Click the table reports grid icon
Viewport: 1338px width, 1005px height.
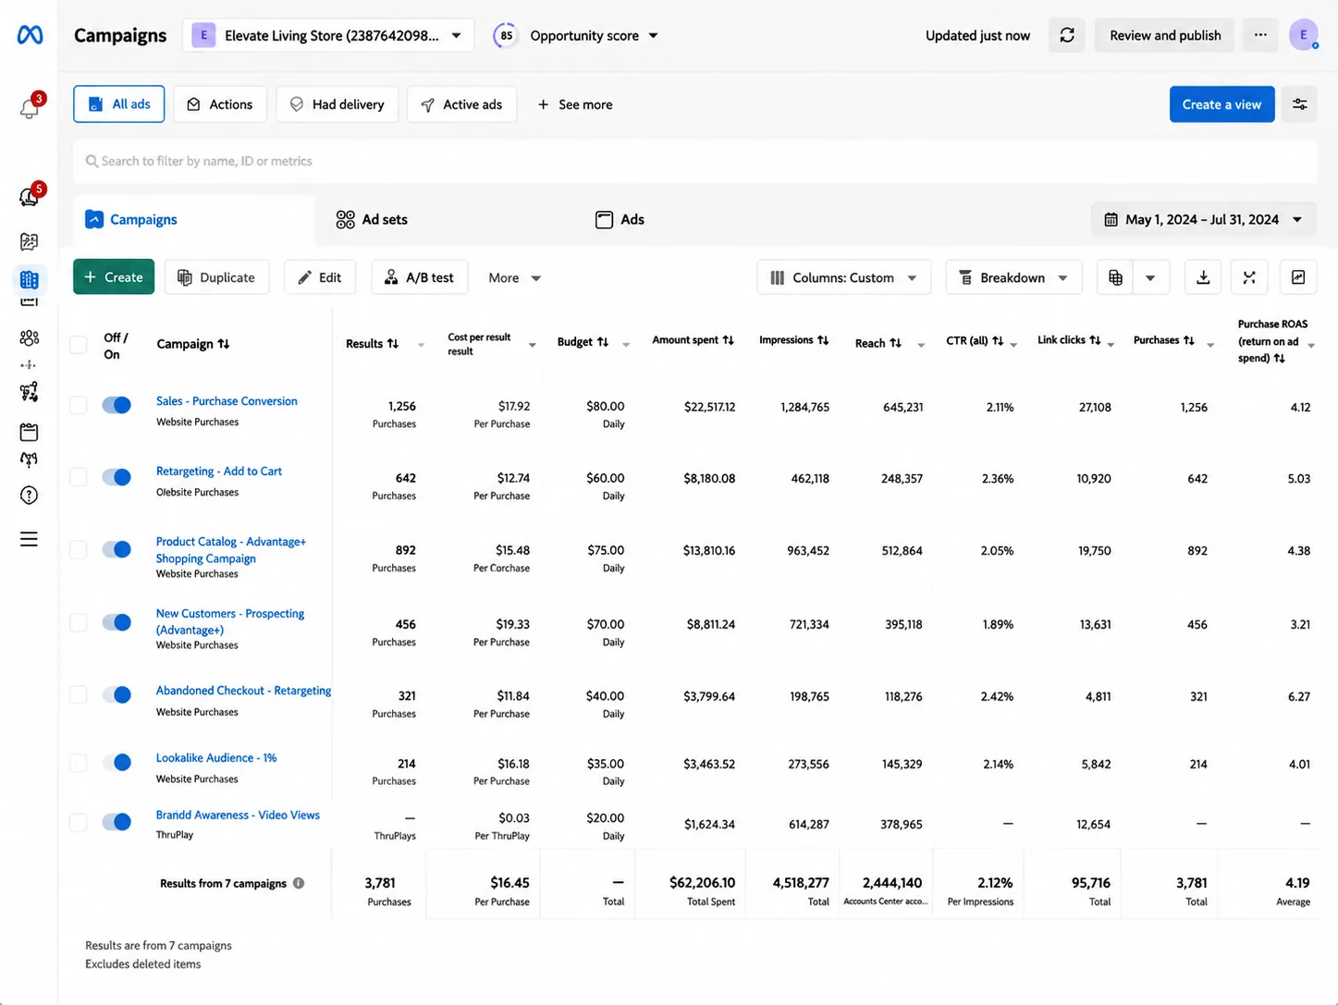[1116, 277]
